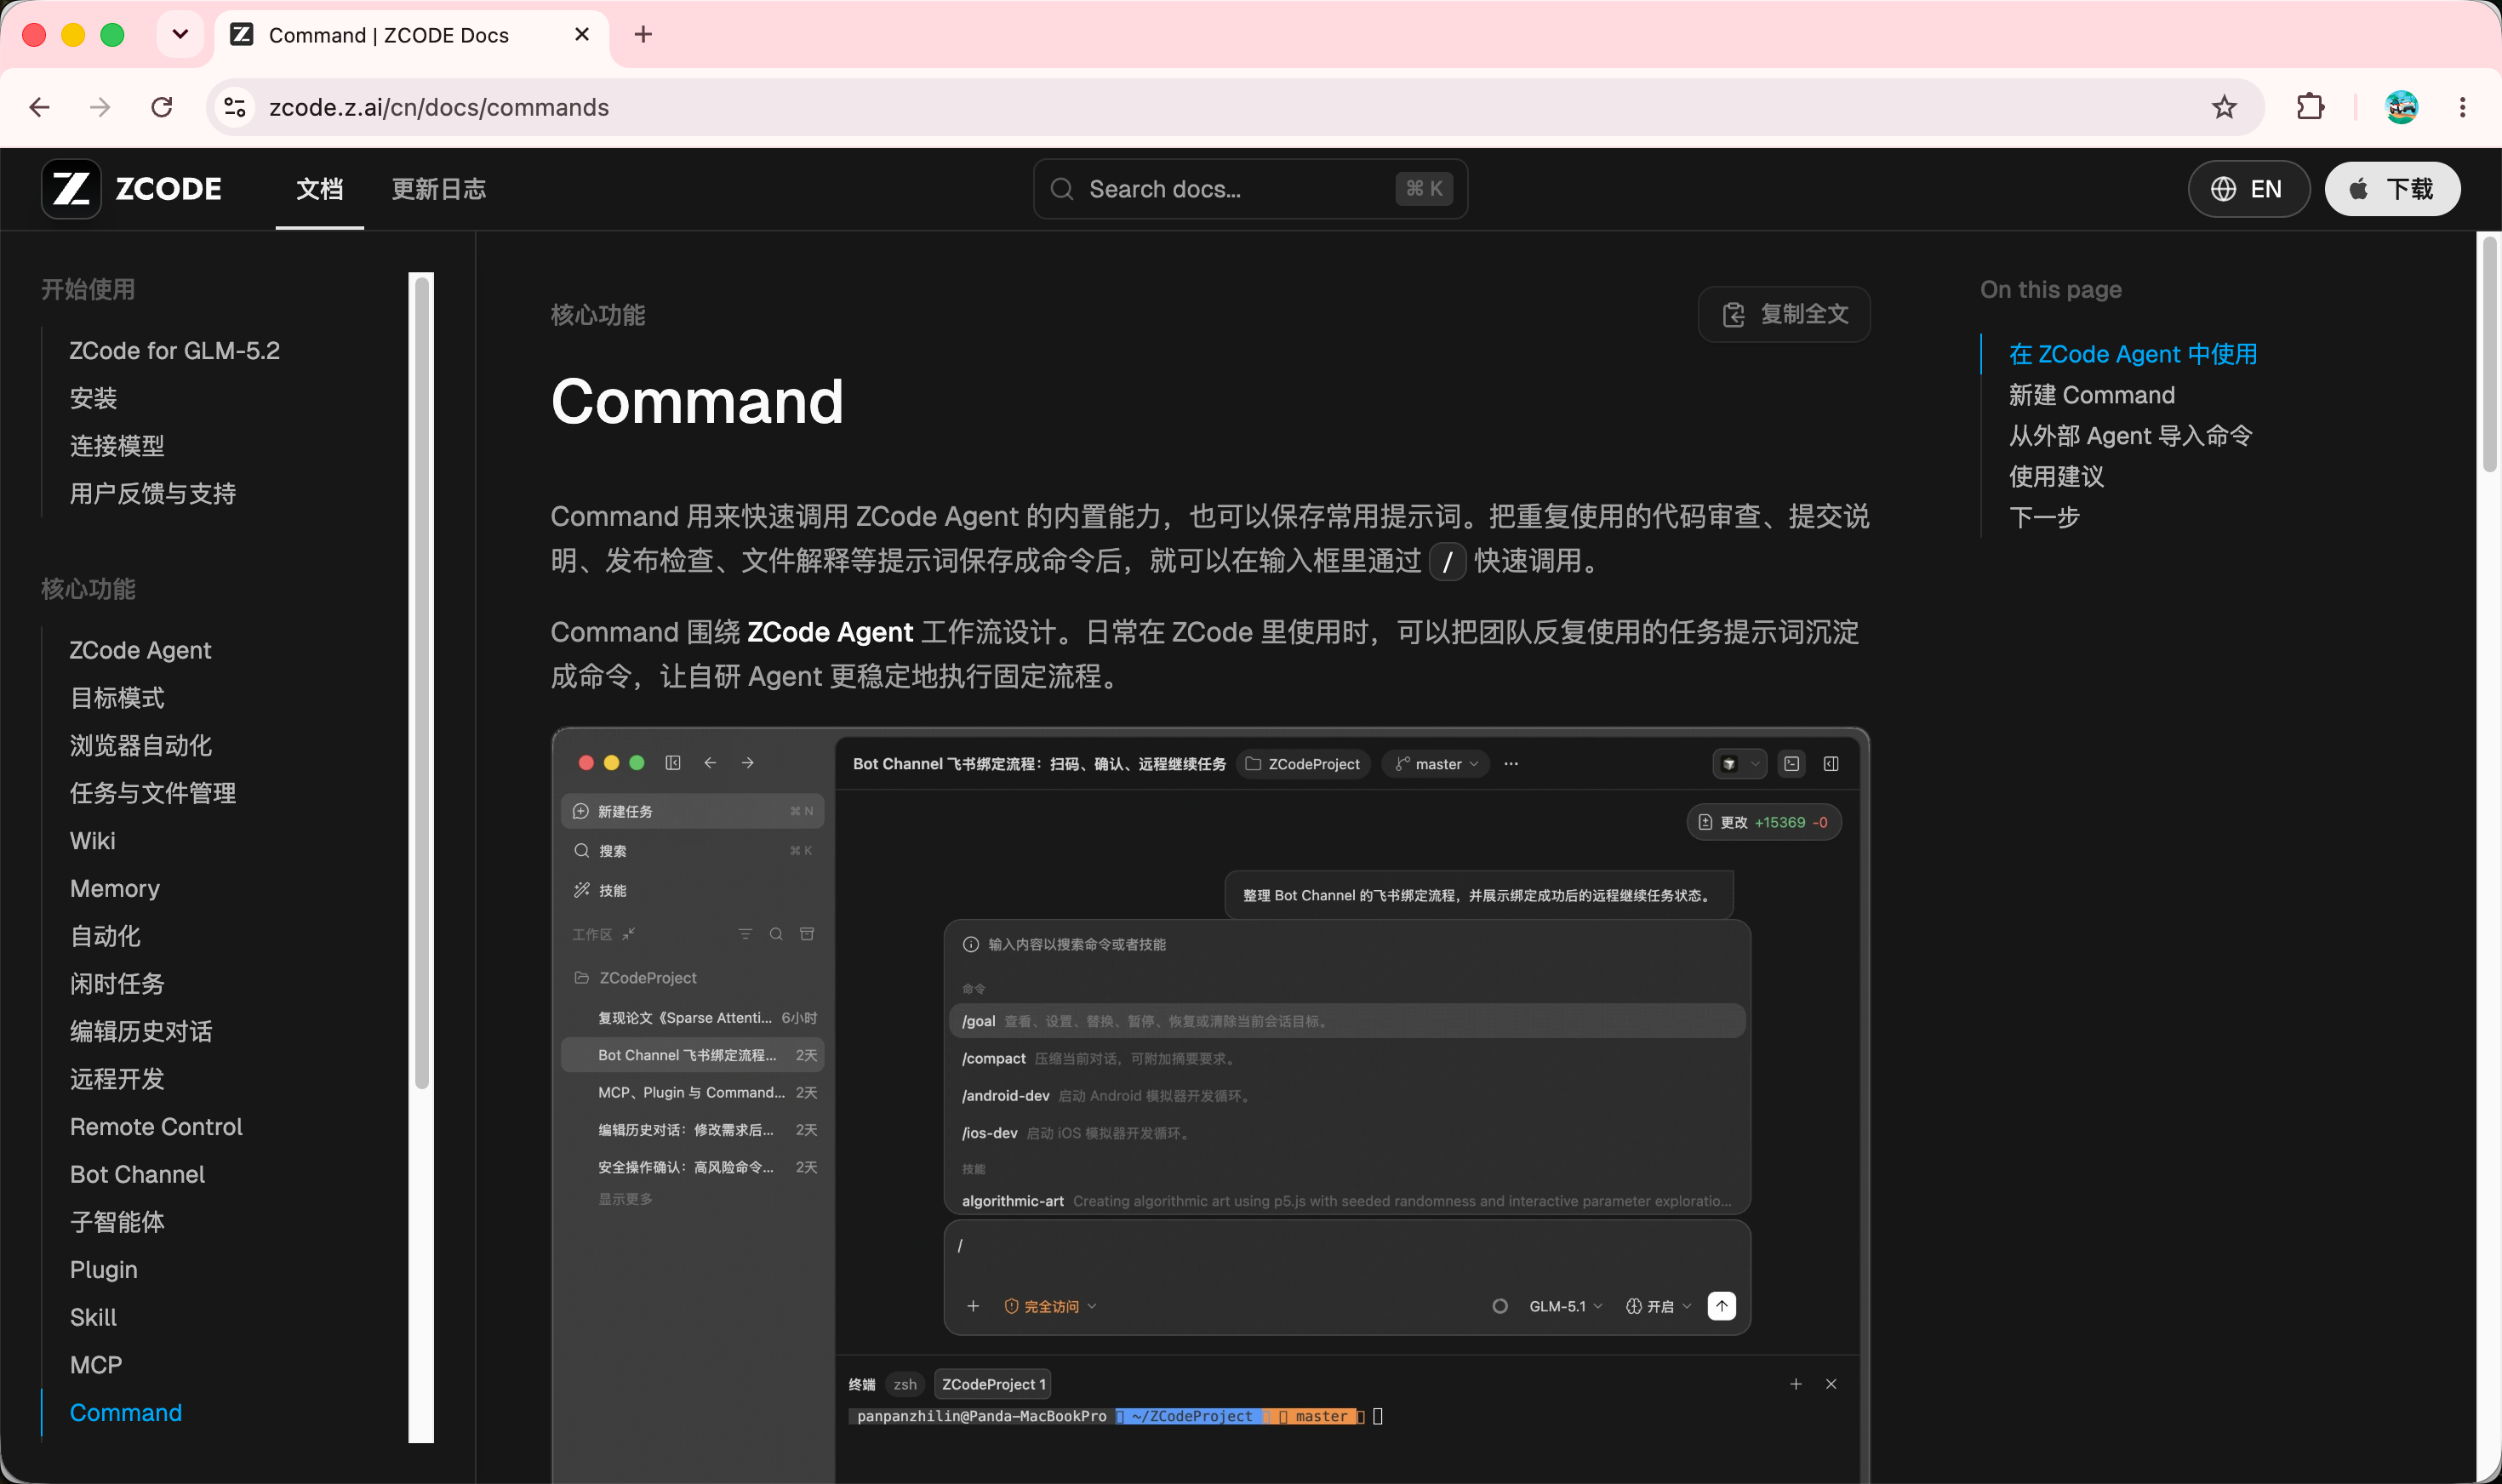Navigate to 目标模式
This screenshot has width=2502, height=1484.
click(117, 698)
